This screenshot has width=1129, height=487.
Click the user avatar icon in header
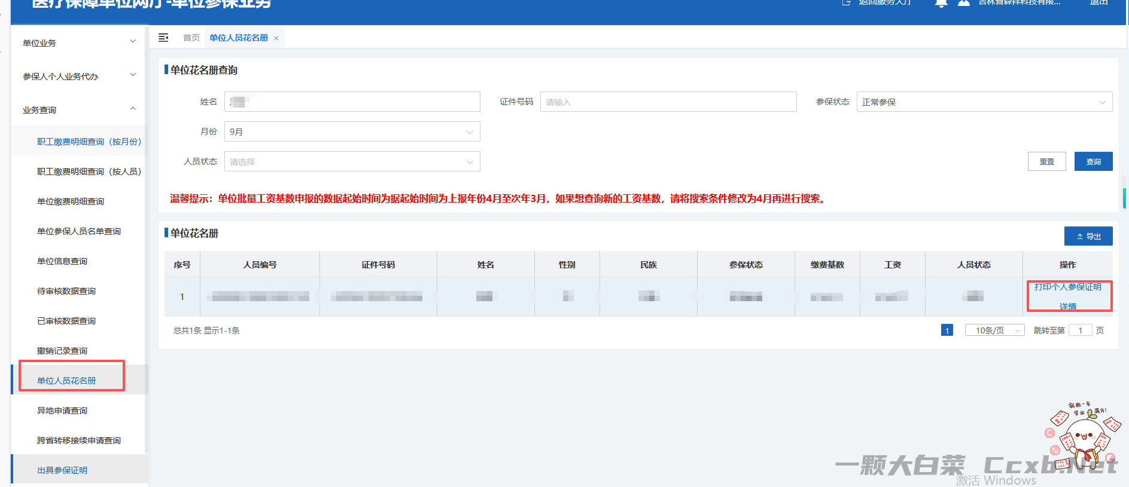pyautogui.click(x=963, y=3)
